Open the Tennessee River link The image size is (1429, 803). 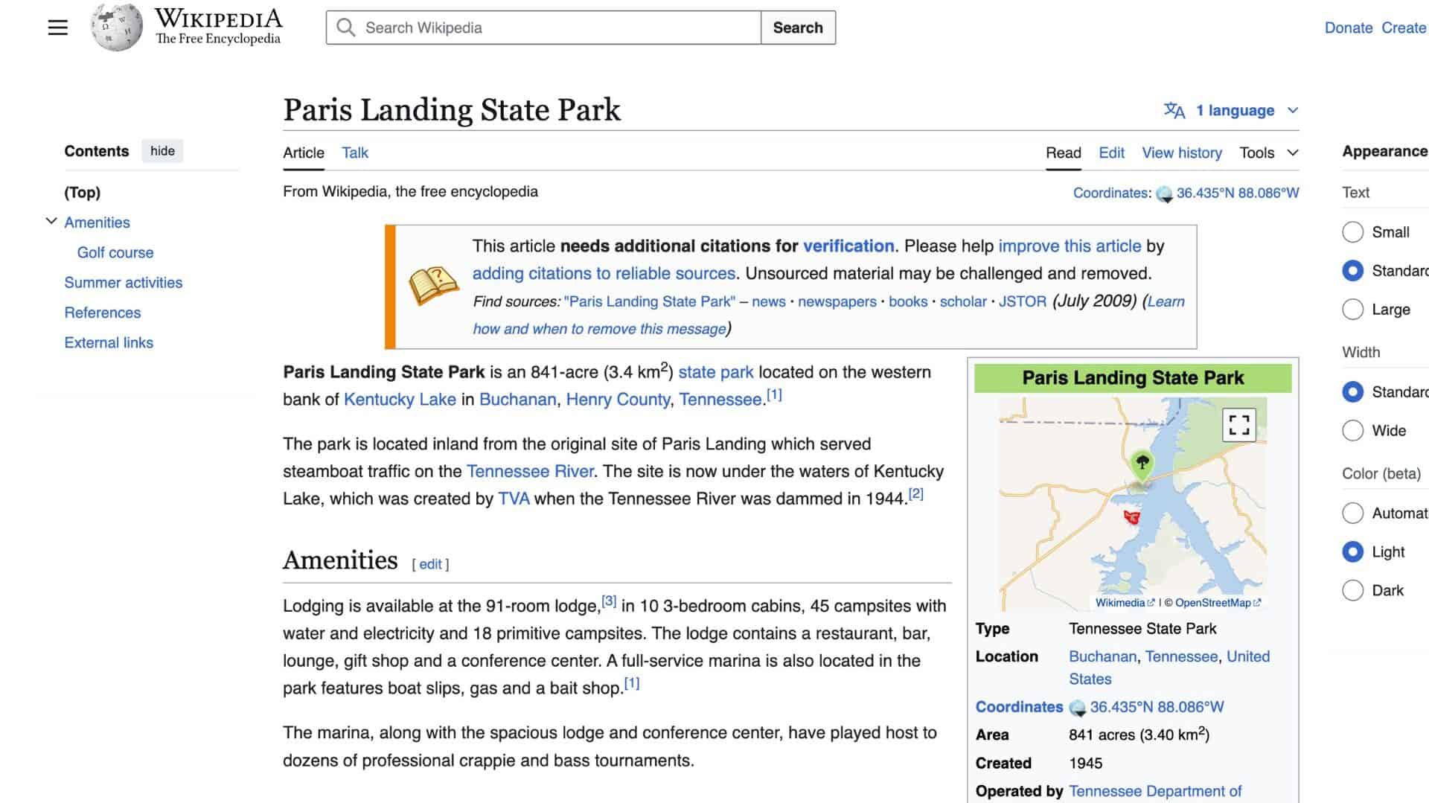530,471
